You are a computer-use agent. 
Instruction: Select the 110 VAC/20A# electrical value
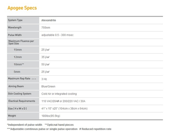point(63,101)
